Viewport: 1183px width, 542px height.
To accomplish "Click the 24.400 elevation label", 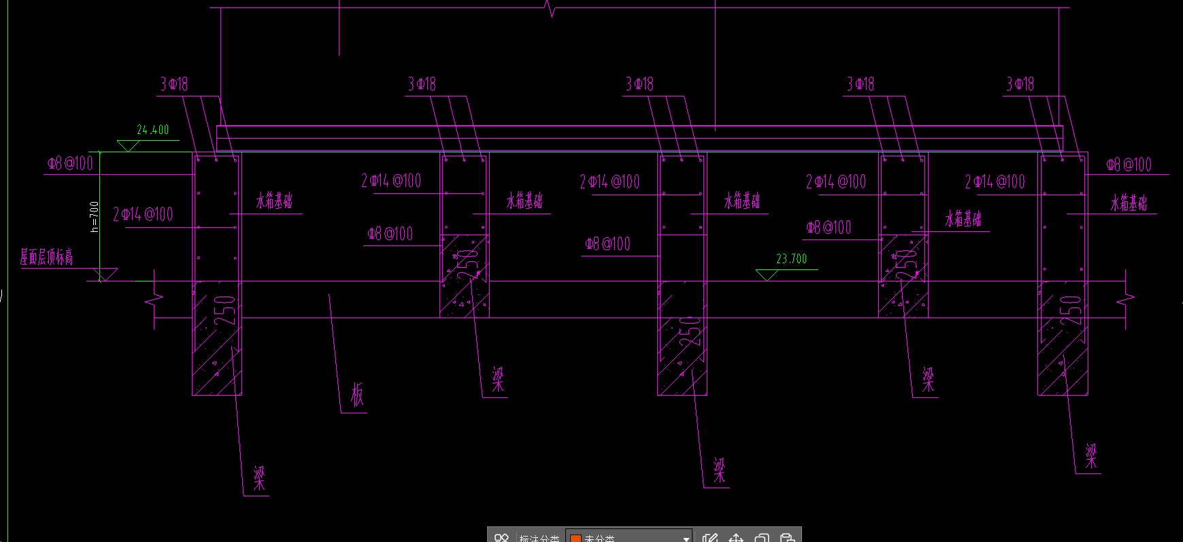I will click(153, 130).
